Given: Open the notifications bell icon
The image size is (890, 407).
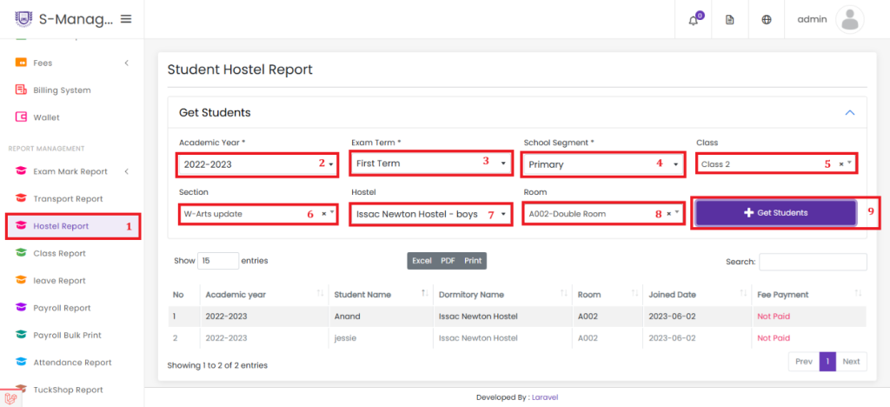Looking at the screenshot, I should pos(693,20).
